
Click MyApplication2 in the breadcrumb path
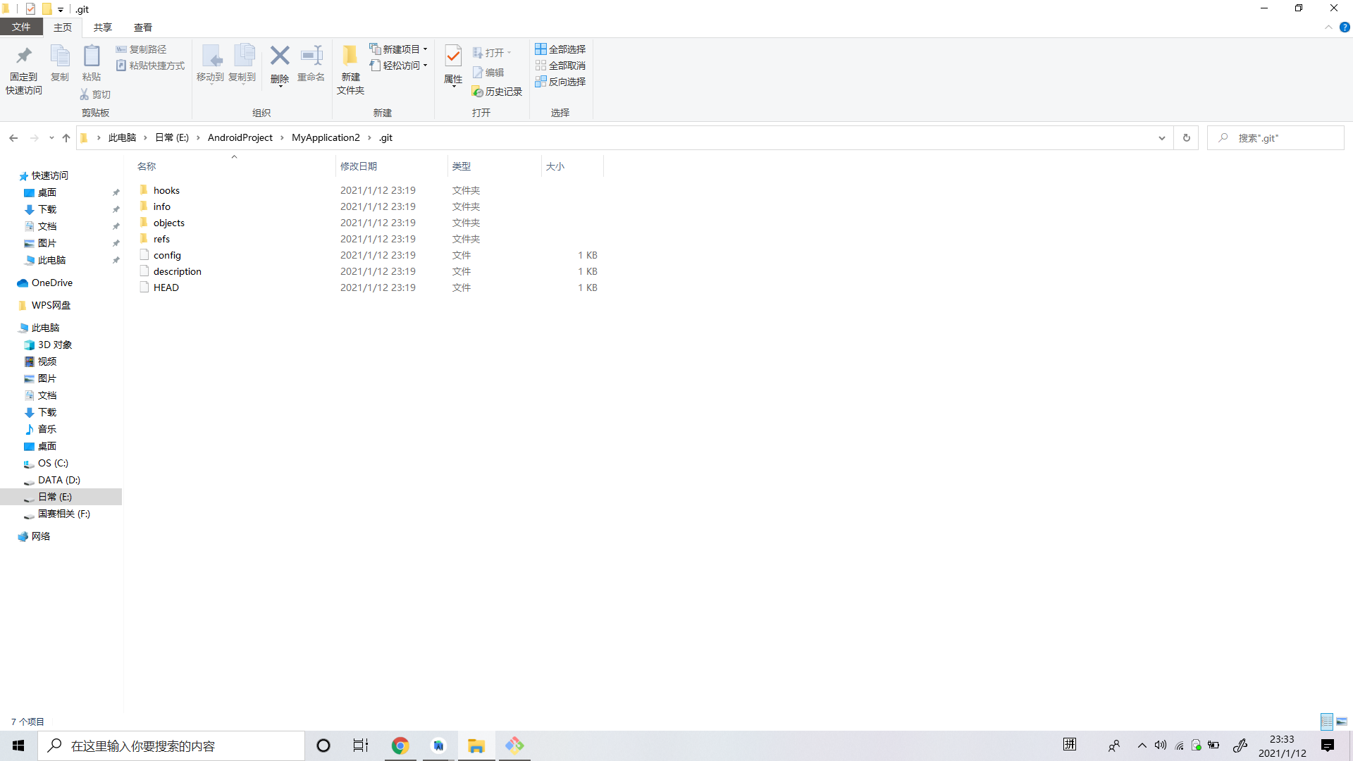(326, 138)
